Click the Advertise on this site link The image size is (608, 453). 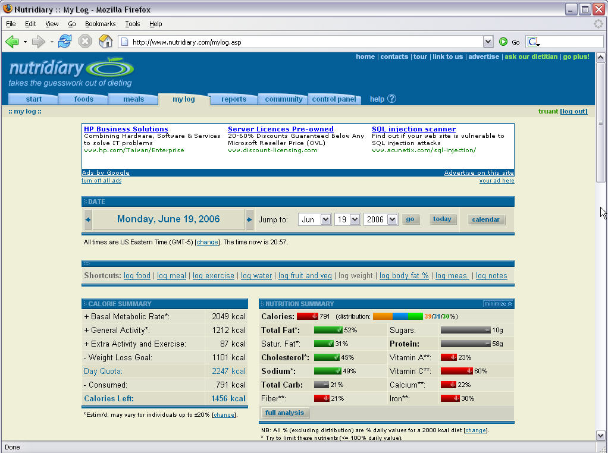tap(479, 173)
